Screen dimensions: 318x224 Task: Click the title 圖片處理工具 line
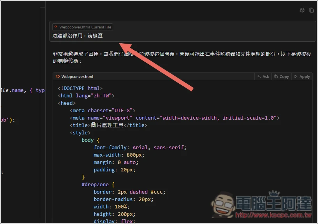(x=108, y=125)
